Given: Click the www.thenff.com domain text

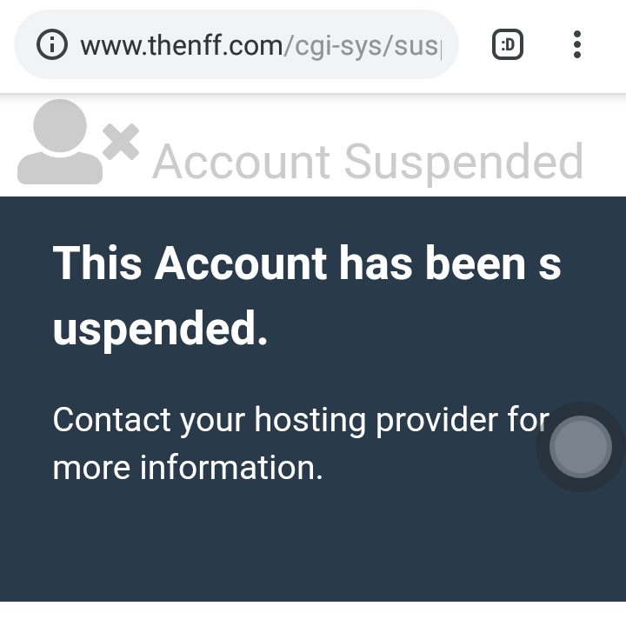Looking at the screenshot, I should click(182, 45).
